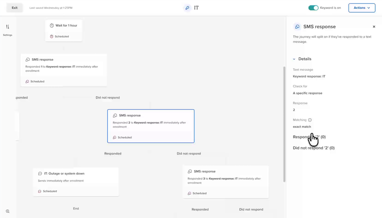Click the Exit button

tap(15, 8)
